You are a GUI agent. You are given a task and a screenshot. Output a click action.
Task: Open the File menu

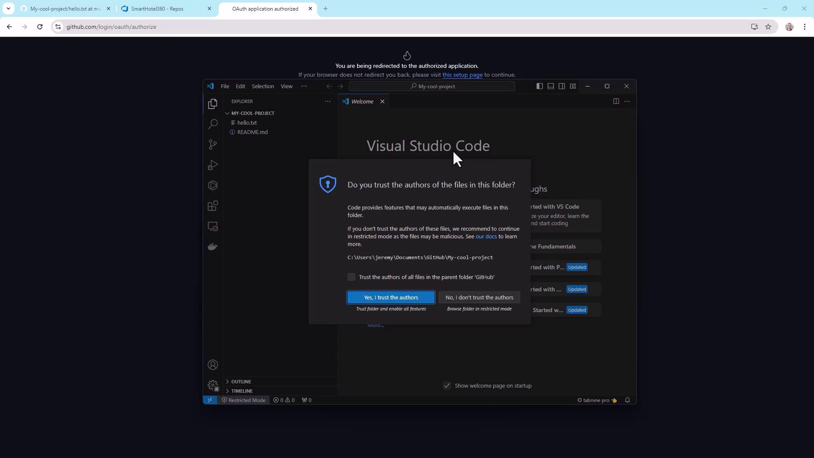click(225, 87)
